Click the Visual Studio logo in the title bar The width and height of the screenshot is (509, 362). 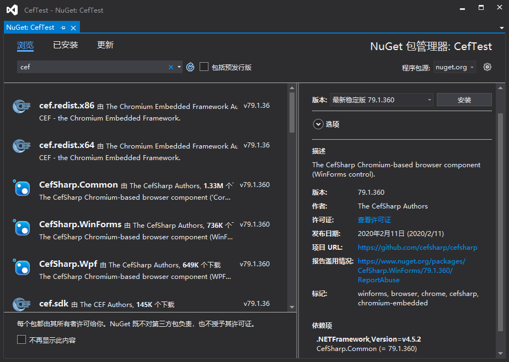point(11,9)
